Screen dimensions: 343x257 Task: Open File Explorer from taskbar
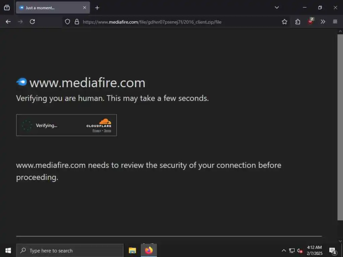pos(132,250)
